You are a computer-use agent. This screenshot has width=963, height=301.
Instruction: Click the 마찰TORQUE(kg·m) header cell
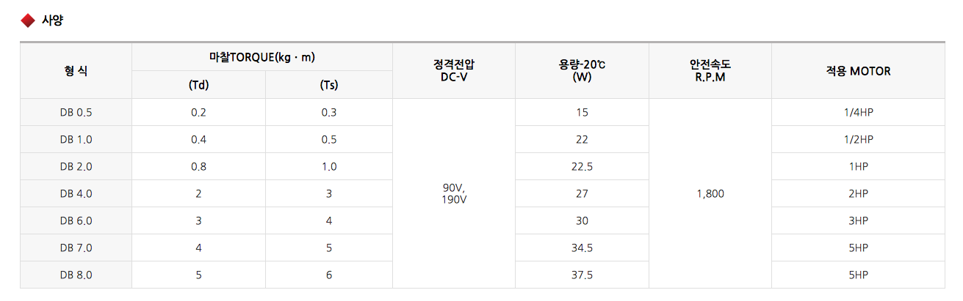point(262,57)
